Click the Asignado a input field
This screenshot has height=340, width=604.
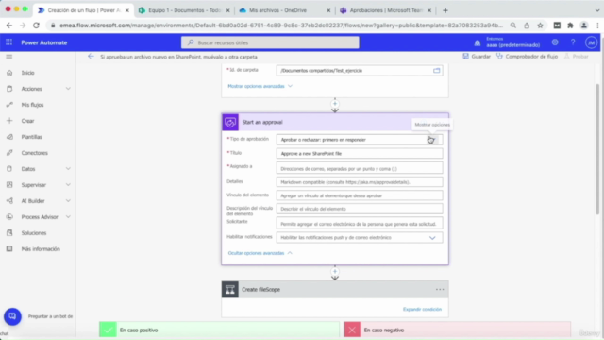click(x=360, y=168)
